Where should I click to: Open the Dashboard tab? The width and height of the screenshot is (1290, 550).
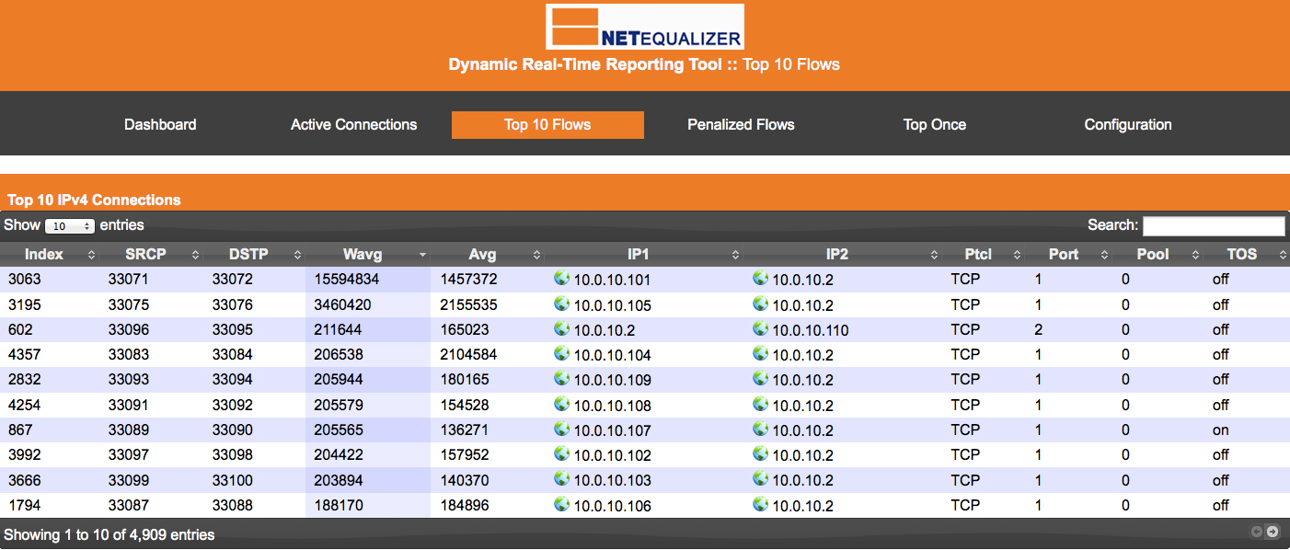160,125
